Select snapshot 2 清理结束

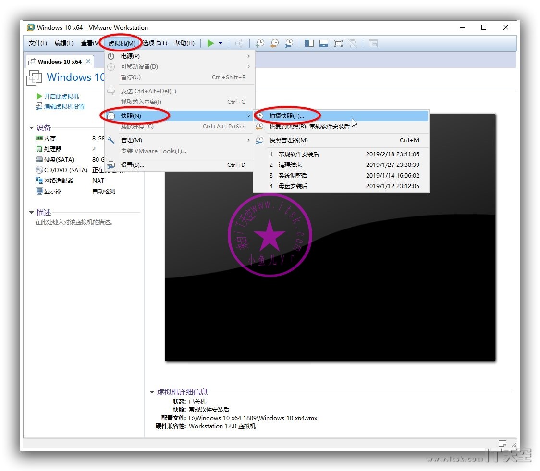(341, 165)
